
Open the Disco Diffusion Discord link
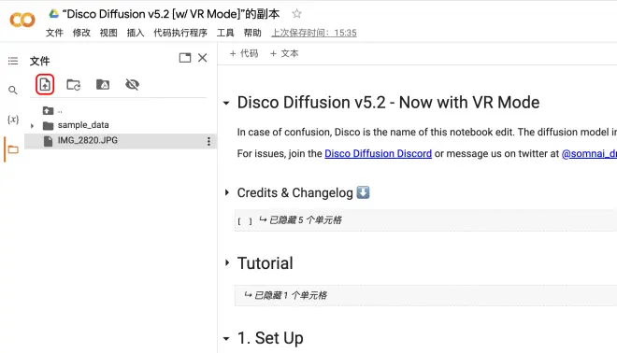pos(379,153)
